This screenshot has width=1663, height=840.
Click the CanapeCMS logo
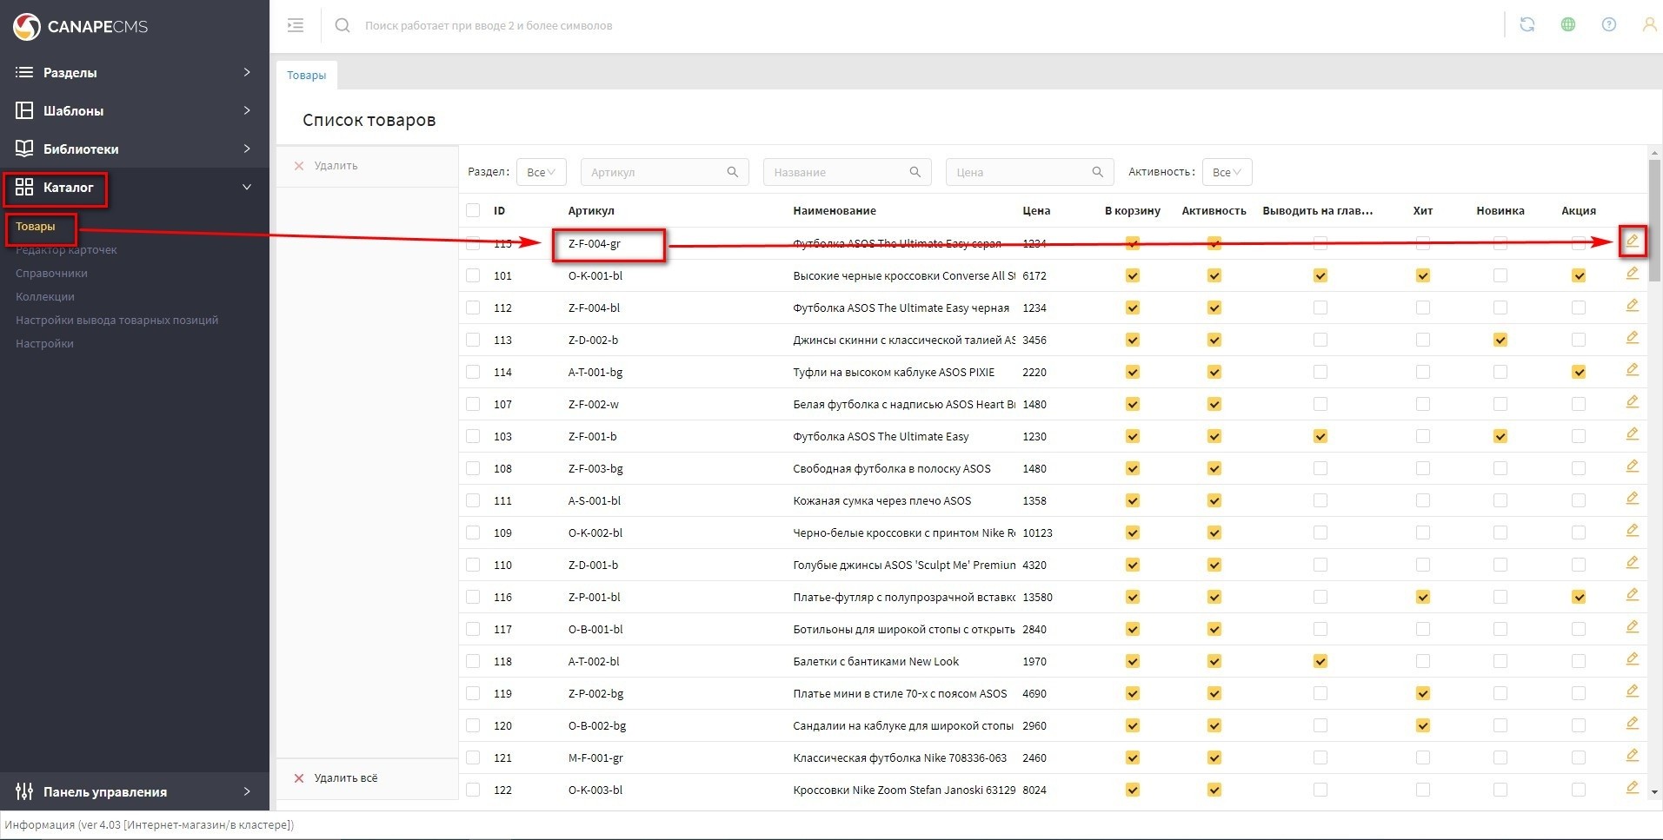click(x=81, y=27)
